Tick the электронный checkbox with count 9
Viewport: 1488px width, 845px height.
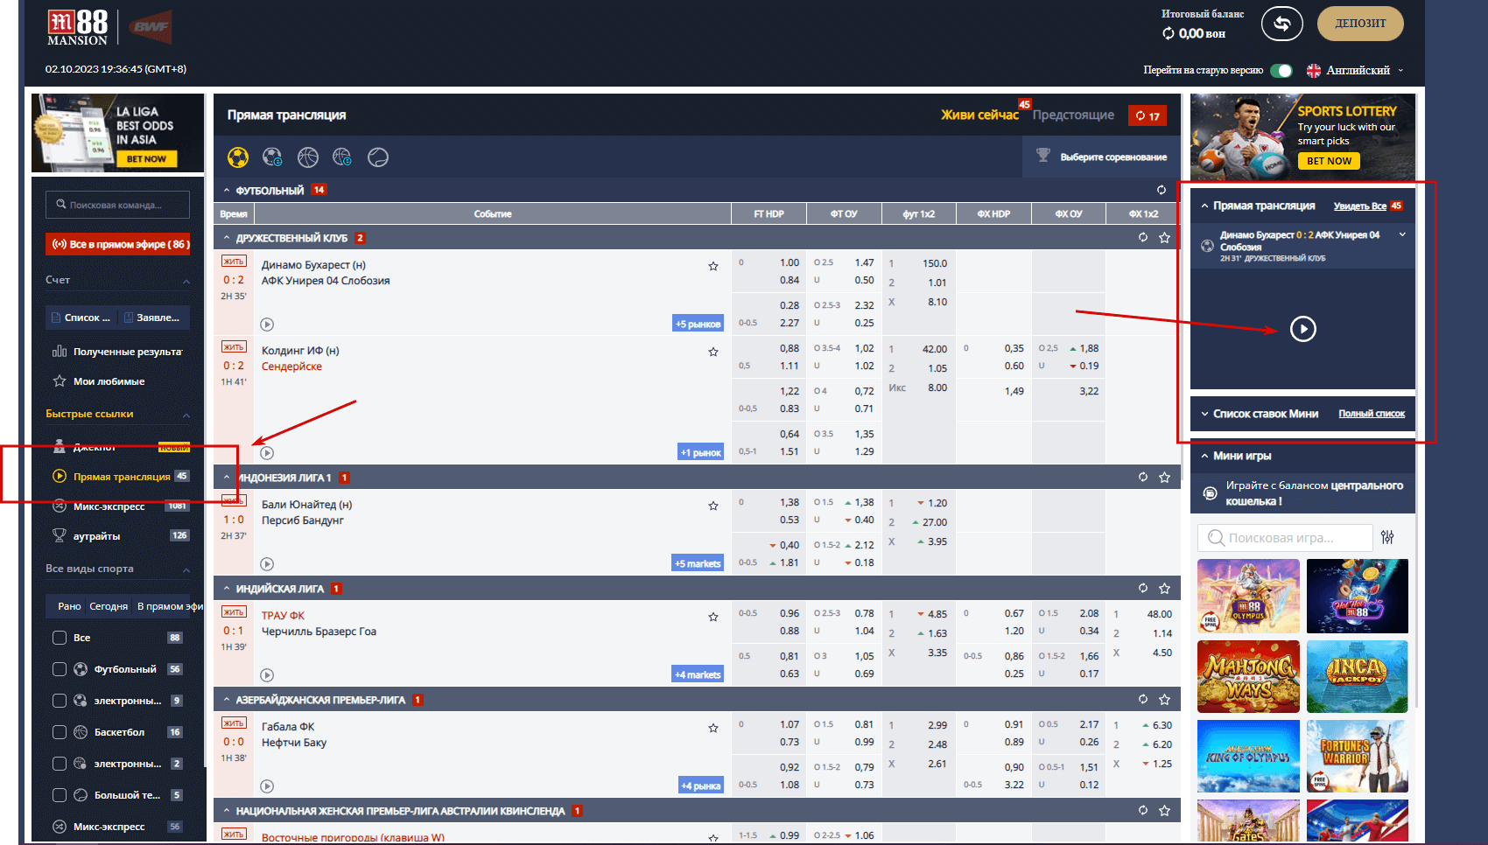pos(60,701)
